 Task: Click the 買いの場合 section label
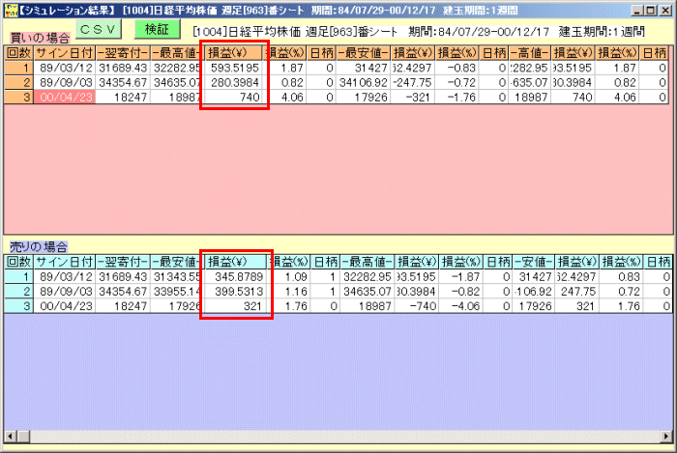point(40,39)
